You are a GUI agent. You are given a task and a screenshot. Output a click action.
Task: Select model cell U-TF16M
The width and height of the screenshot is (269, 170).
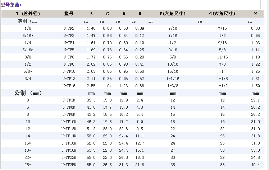click(x=69, y=143)
